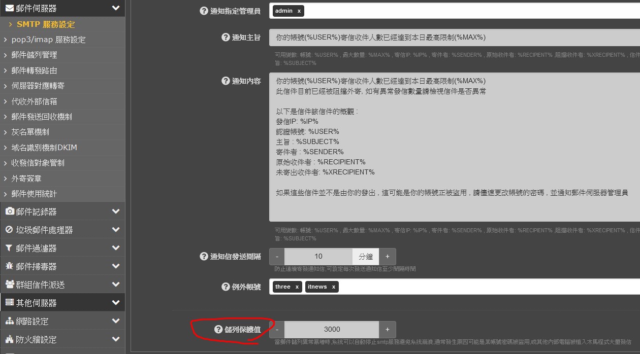Screen dimensions: 640x354
Task: Click help icon beside 佇列保護值
Action: pyautogui.click(x=218, y=330)
